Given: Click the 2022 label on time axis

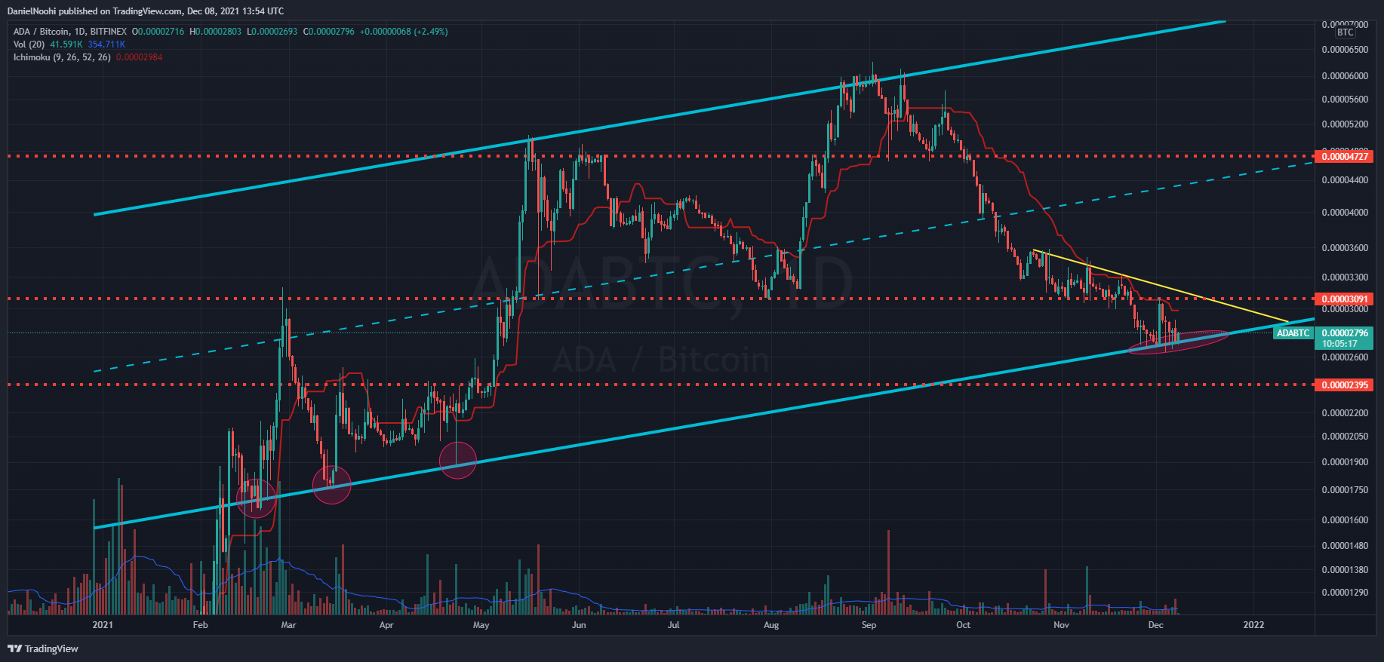Looking at the screenshot, I should [x=1253, y=625].
